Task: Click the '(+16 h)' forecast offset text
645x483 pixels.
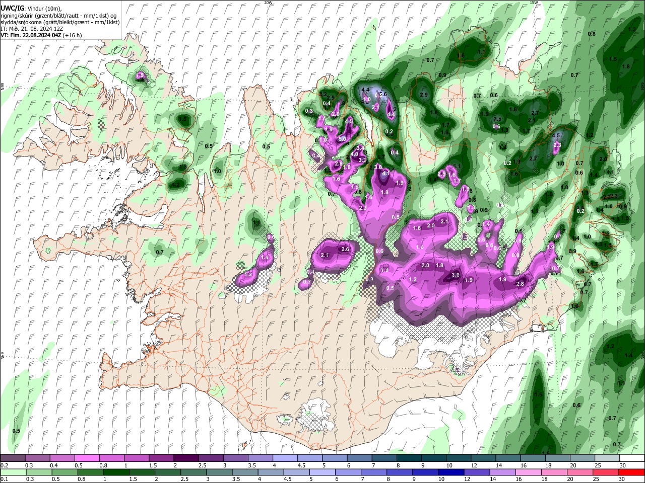Action: click(73, 35)
